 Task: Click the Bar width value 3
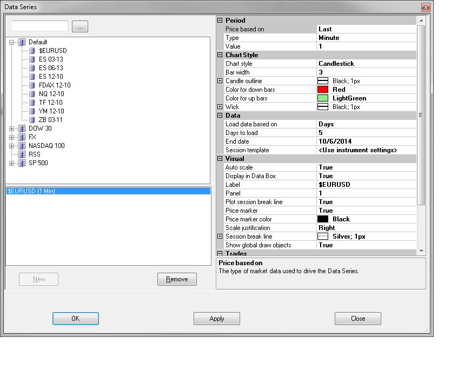tap(321, 72)
